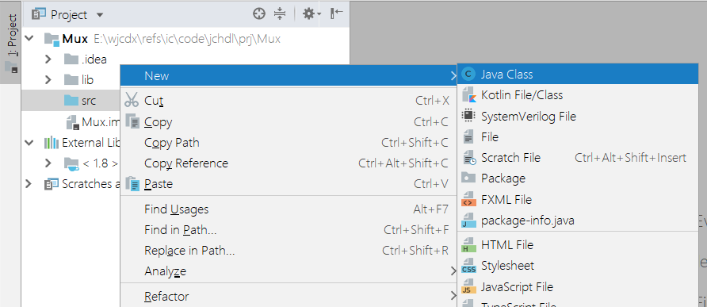Image resolution: width=707 pixels, height=307 pixels.
Task: Click the Scratch File icon
Action: pyautogui.click(x=469, y=158)
